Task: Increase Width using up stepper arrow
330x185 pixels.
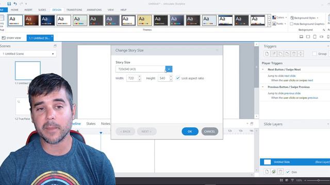Action: click(140, 77)
